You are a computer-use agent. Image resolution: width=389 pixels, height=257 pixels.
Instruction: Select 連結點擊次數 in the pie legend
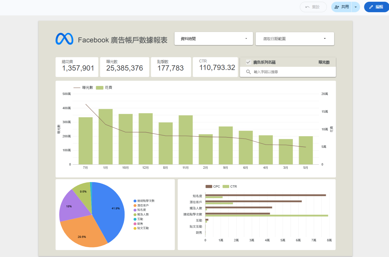click(x=146, y=201)
